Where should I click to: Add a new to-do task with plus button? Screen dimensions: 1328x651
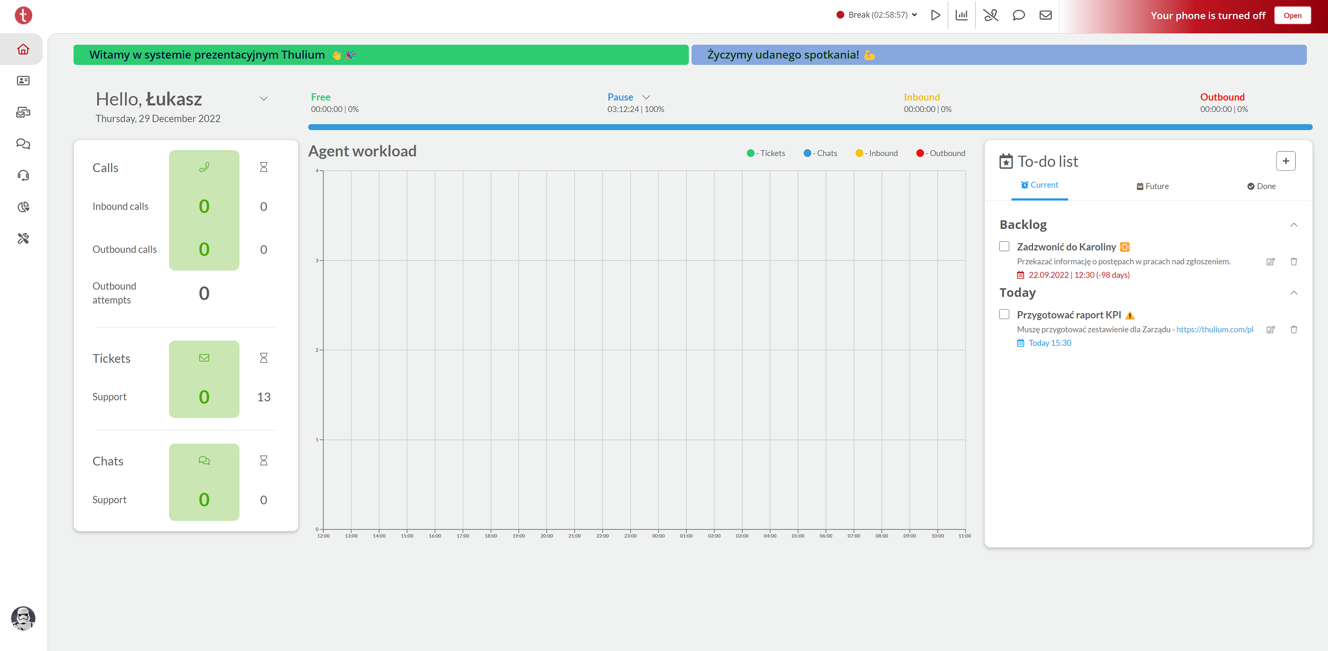point(1286,161)
